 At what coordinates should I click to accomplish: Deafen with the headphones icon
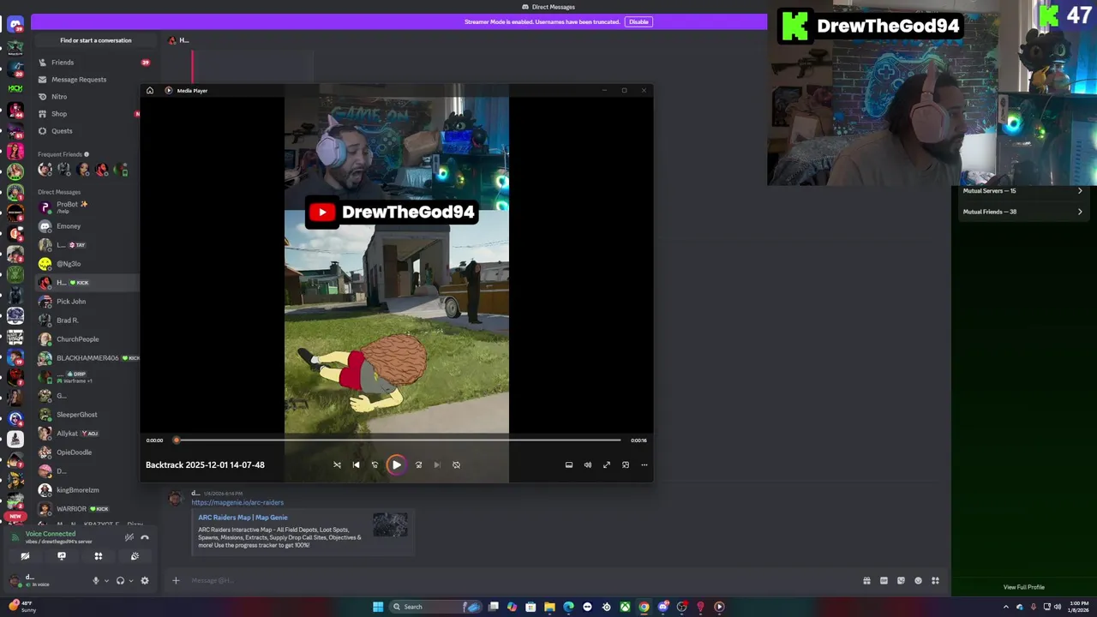coord(120,581)
